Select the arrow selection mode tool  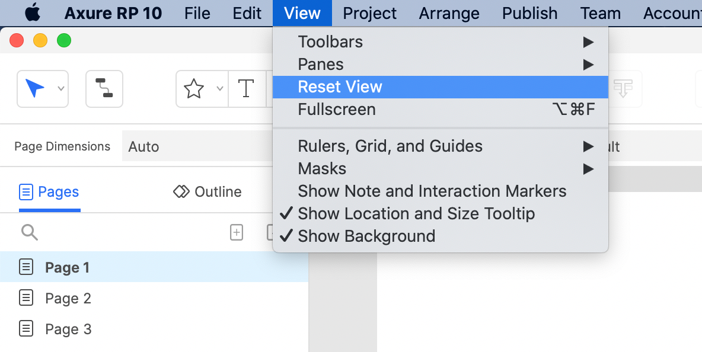pyautogui.click(x=35, y=89)
